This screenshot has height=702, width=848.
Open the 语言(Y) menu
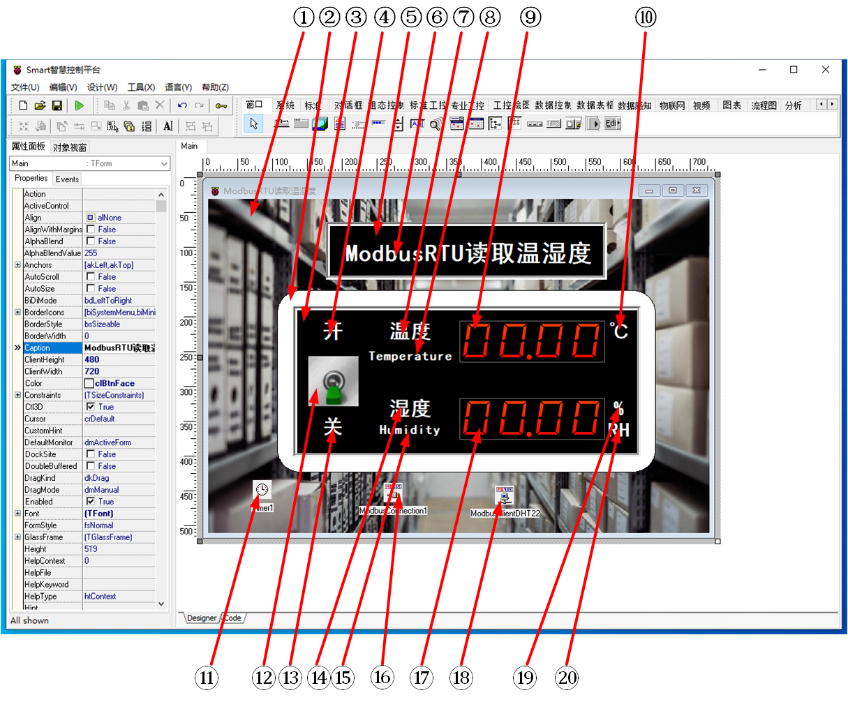coord(178,87)
